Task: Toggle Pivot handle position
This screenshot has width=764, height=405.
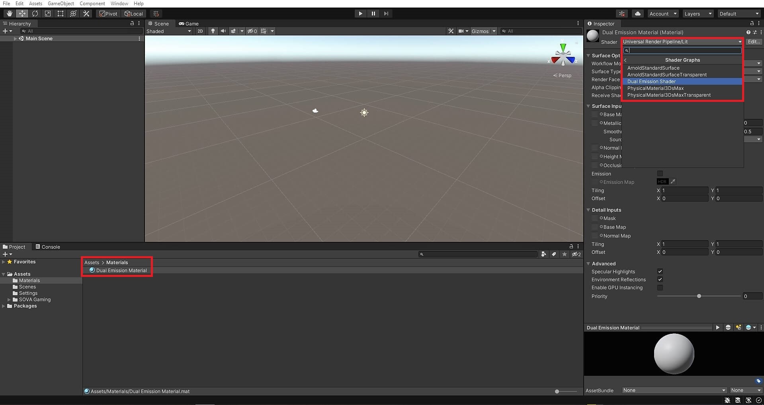Action: 108,14
